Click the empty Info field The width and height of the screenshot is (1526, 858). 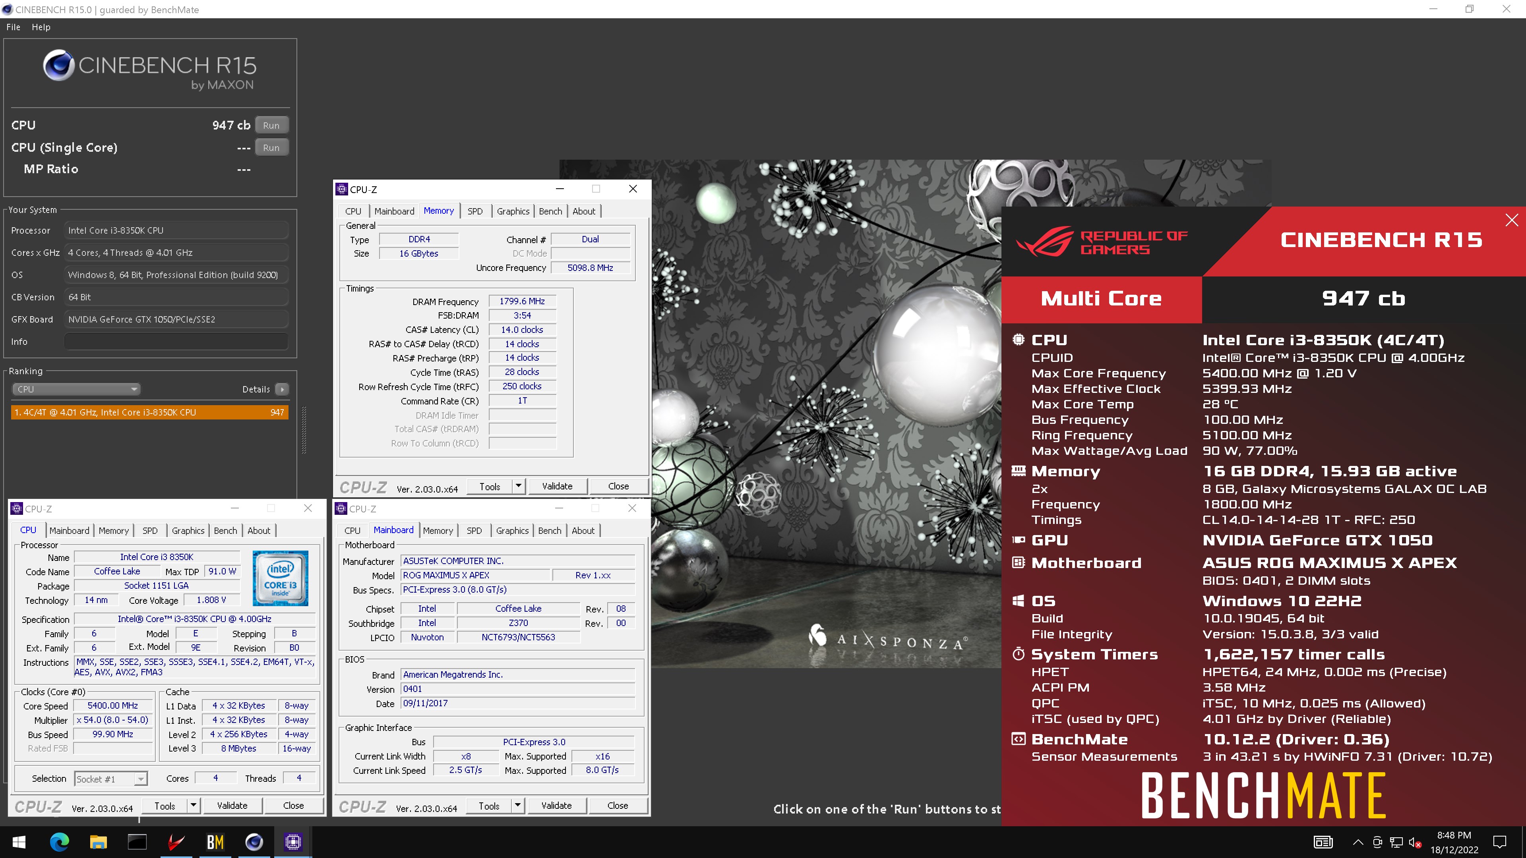176,342
